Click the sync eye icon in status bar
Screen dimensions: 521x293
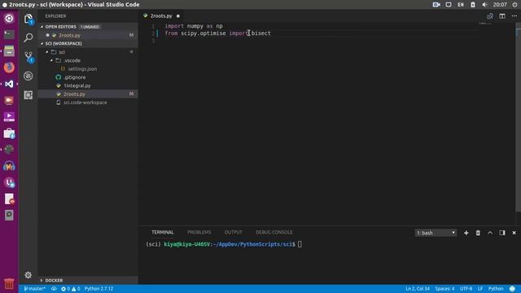54,289
